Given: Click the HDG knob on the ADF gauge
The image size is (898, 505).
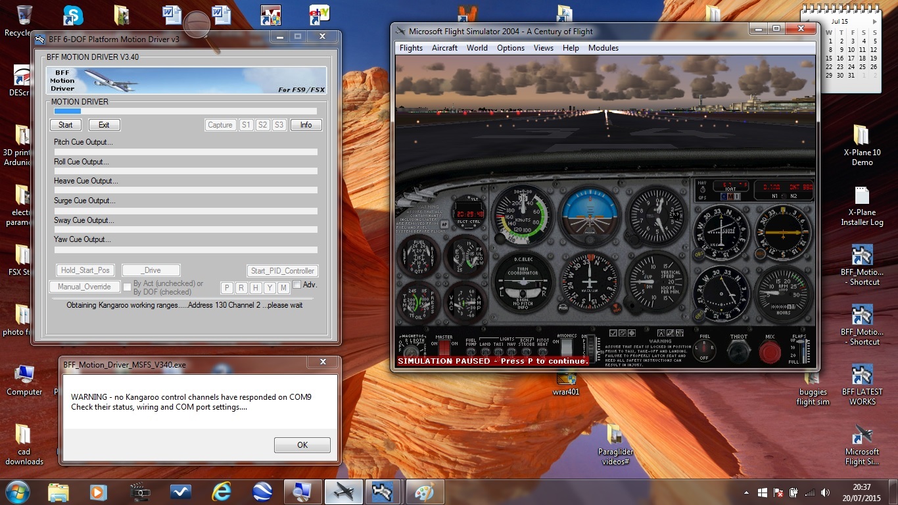Looking at the screenshot, I should click(760, 253).
